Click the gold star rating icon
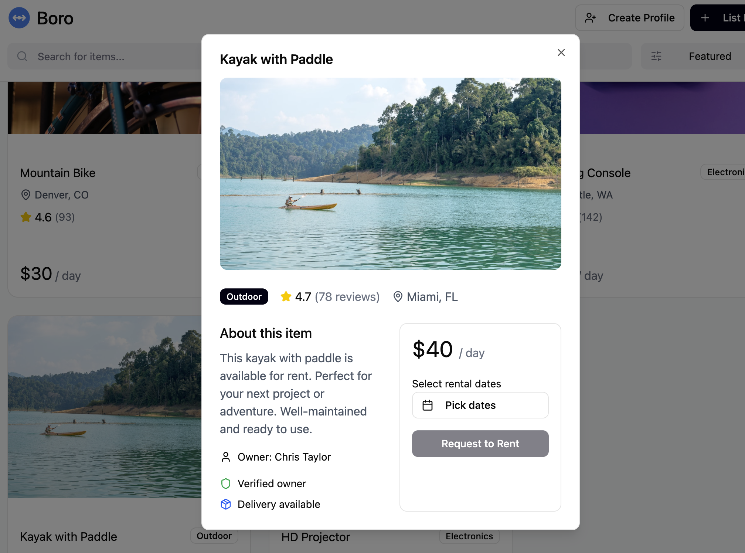The image size is (745, 553). pos(286,296)
